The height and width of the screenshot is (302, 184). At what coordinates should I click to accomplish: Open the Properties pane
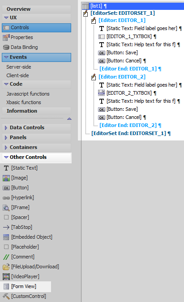pyautogui.click(x=21, y=37)
